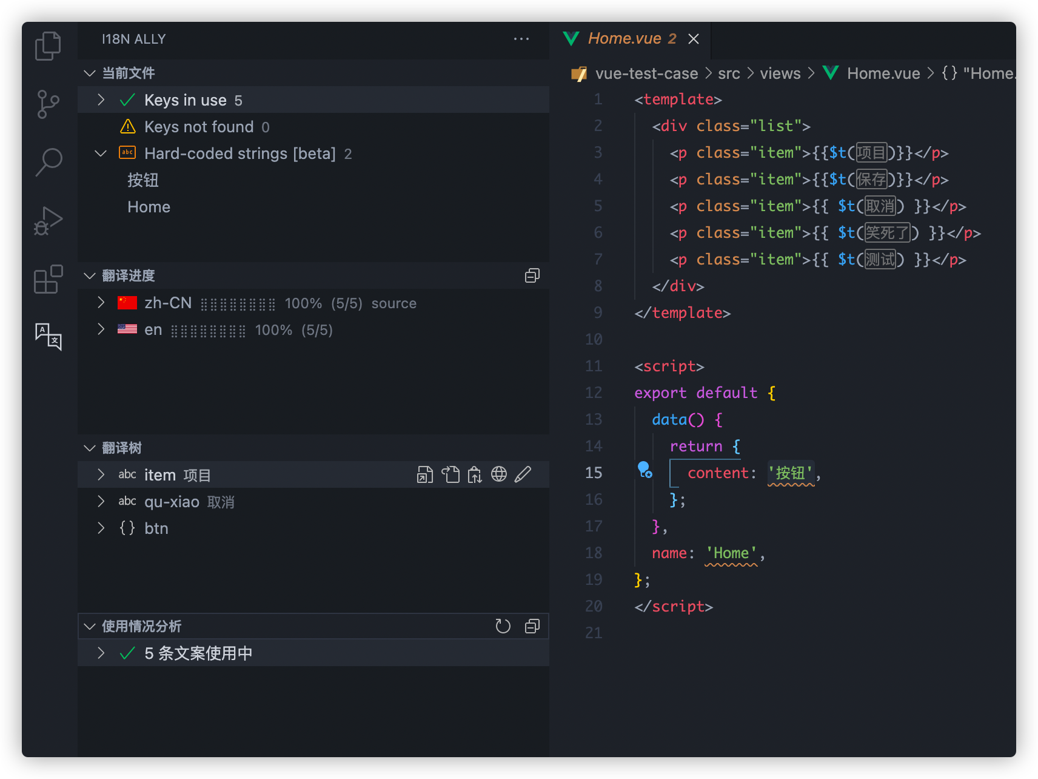Click open-in-file icon on item row
The height and width of the screenshot is (779, 1038).
[x=425, y=474]
